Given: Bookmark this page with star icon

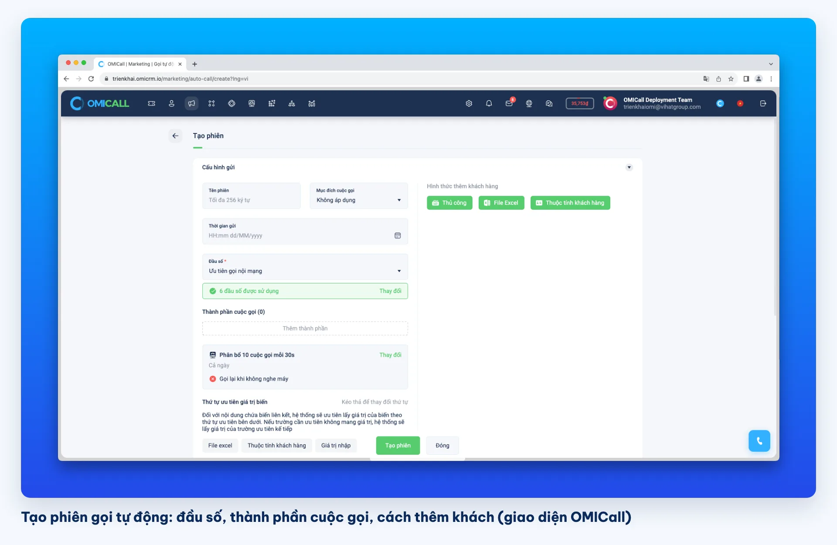Looking at the screenshot, I should pyautogui.click(x=731, y=79).
